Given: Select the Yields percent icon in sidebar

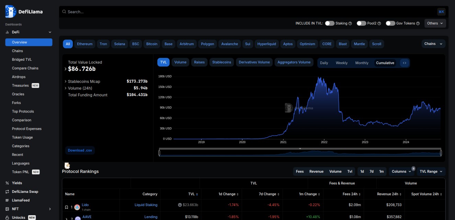Looking at the screenshot, I should tap(7, 183).
